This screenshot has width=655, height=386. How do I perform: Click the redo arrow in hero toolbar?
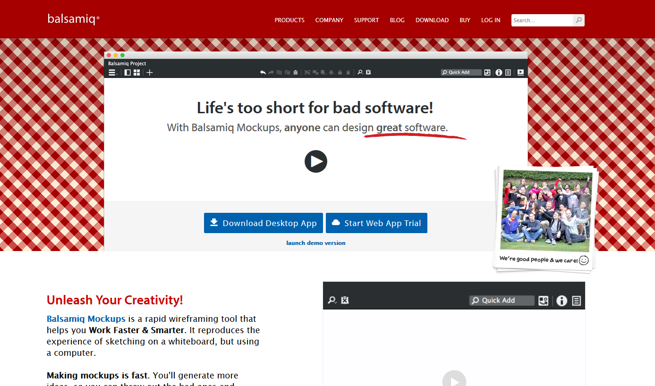(271, 72)
